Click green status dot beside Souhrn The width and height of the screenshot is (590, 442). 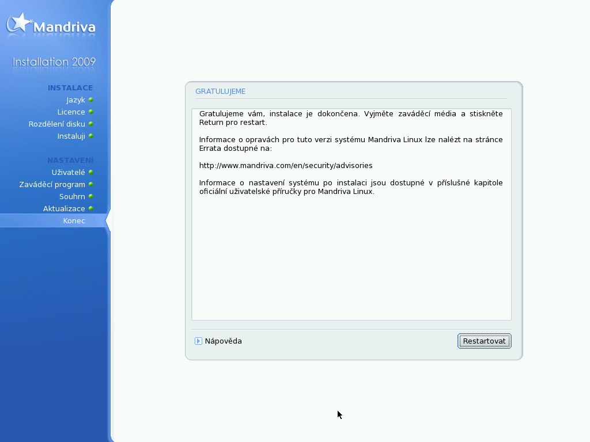tap(90, 196)
